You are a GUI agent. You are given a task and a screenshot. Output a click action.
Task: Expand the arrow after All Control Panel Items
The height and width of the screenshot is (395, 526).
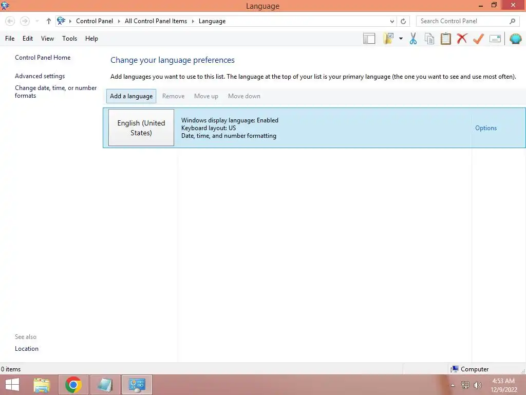pyautogui.click(x=193, y=21)
